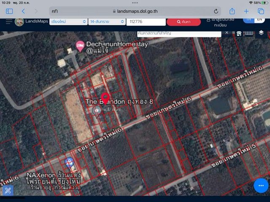The height and width of the screenshot is (202, 270).
Task: Open a new Safari tab
Action: (246, 11)
